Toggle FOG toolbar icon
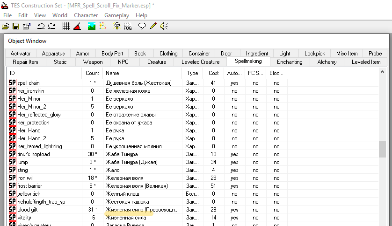 coord(128,26)
